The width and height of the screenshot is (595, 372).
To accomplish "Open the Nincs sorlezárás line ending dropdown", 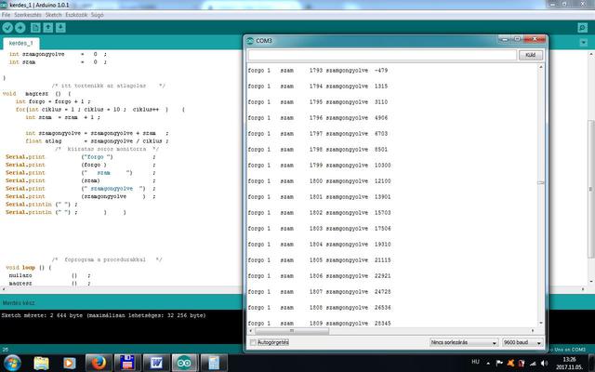I will coord(462,342).
